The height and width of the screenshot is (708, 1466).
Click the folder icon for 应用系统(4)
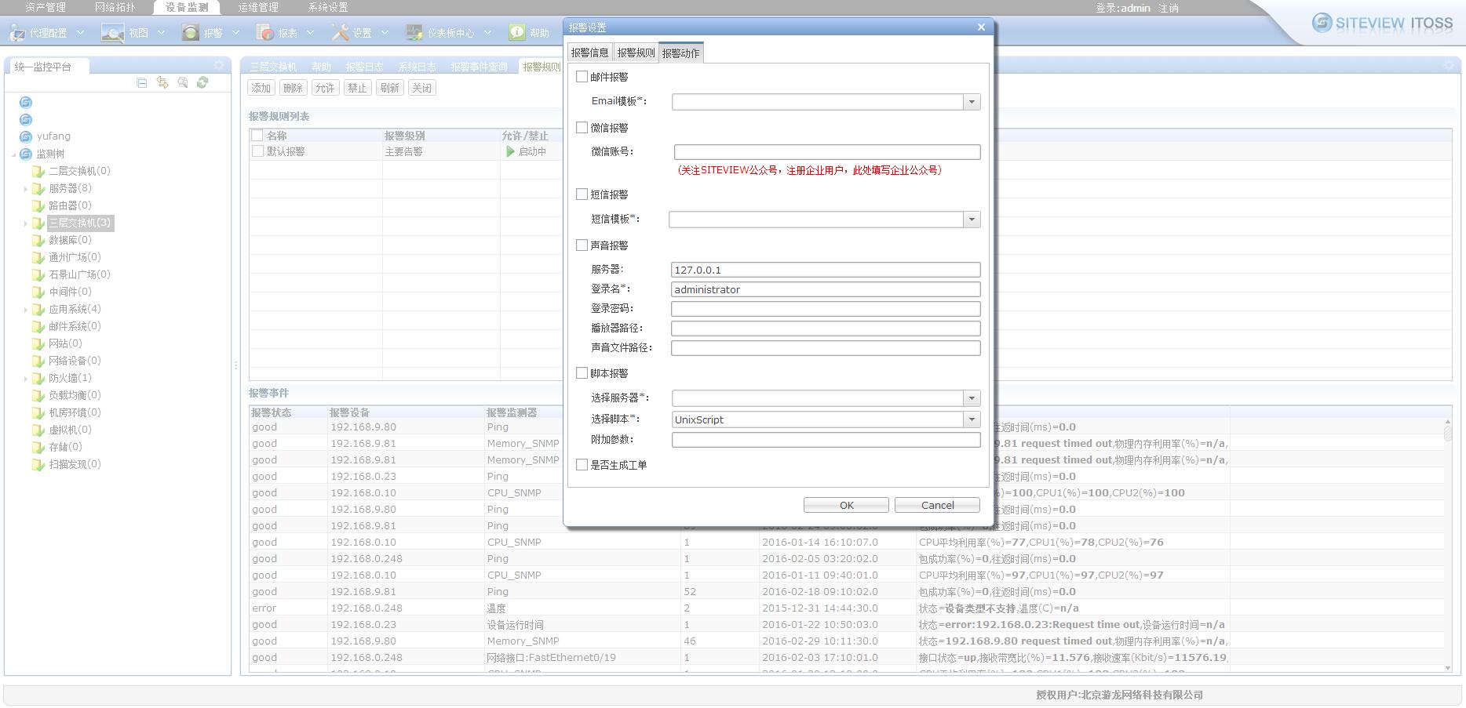pos(38,309)
